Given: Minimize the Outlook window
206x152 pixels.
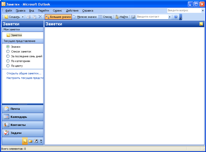Looking at the screenshot, I should pyautogui.click(x=190, y=4).
